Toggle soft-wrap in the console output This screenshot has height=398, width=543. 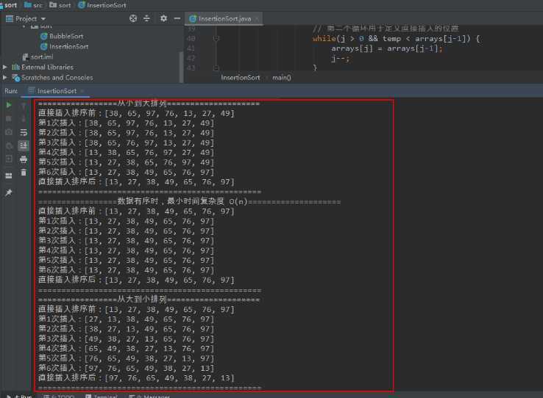[24, 132]
